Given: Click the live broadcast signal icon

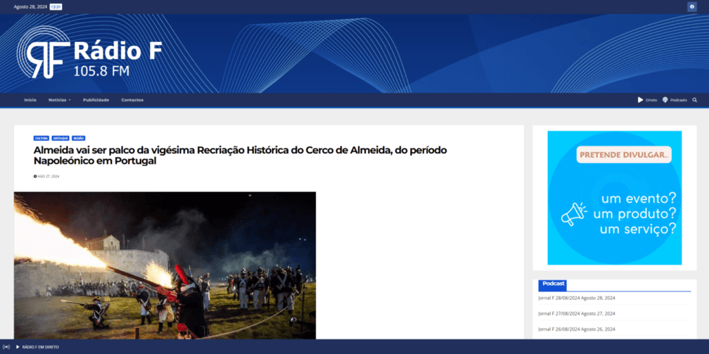Looking at the screenshot, I should [x=6, y=347].
